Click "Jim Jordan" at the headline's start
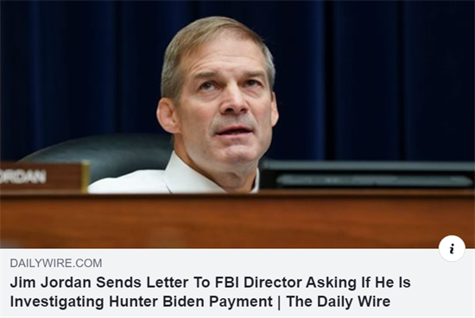Screen dimensions: 475x318 51,283
